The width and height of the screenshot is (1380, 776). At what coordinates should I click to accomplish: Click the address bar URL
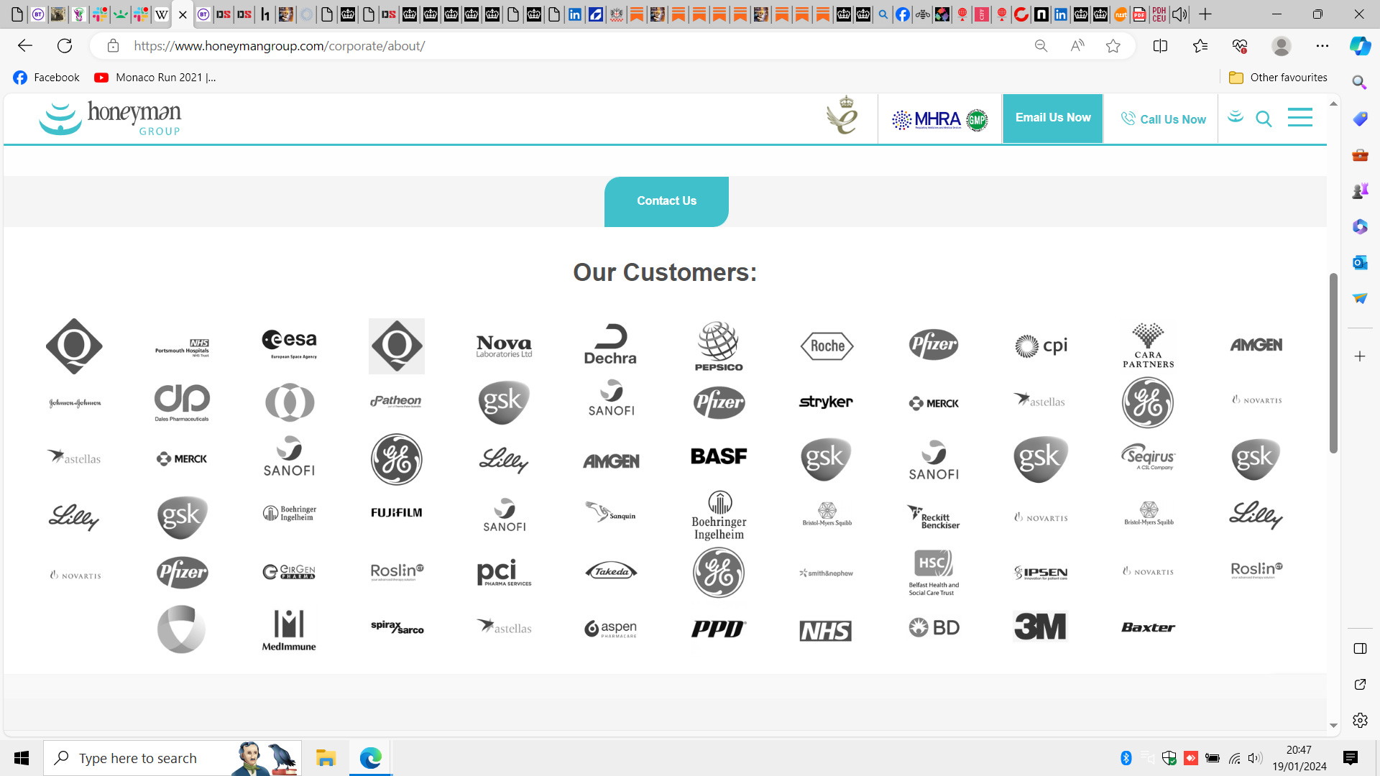(279, 46)
